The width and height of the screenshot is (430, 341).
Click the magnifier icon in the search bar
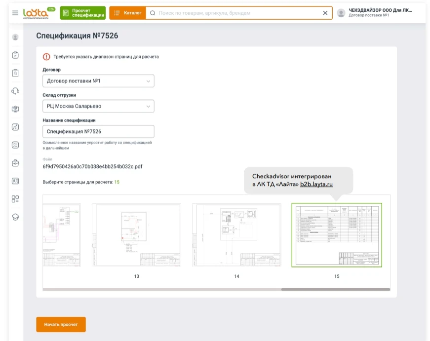(x=153, y=13)
